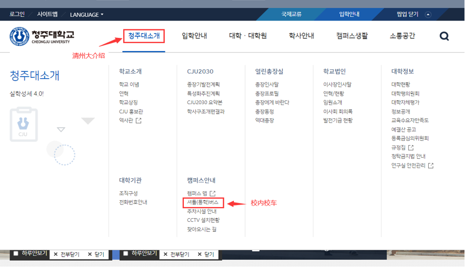Open 임원소개 link
The height and width of the screenshot is (267, 465).
333,102
